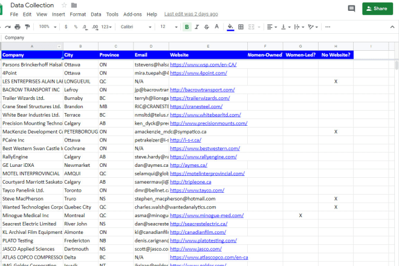Select the No Website? header cell
The height and width of the screenshot is (266, 399).
click(336, 55)
